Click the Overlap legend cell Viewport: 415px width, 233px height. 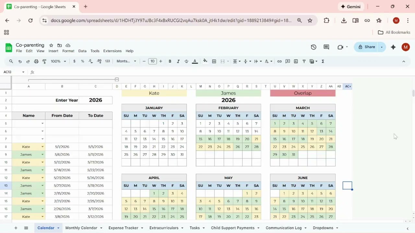(303, 93)
